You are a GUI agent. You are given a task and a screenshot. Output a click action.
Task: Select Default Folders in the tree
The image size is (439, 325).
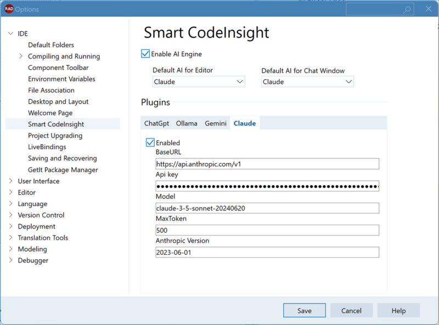(51, 45)
